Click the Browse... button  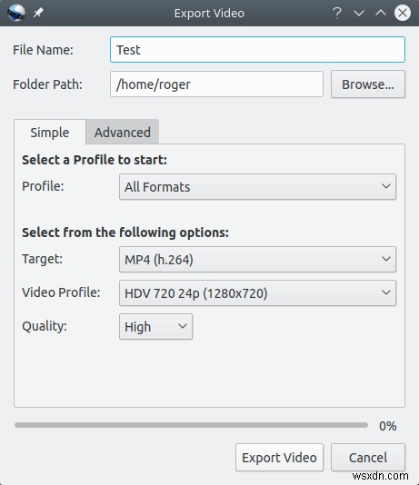[x=368, y=84]
